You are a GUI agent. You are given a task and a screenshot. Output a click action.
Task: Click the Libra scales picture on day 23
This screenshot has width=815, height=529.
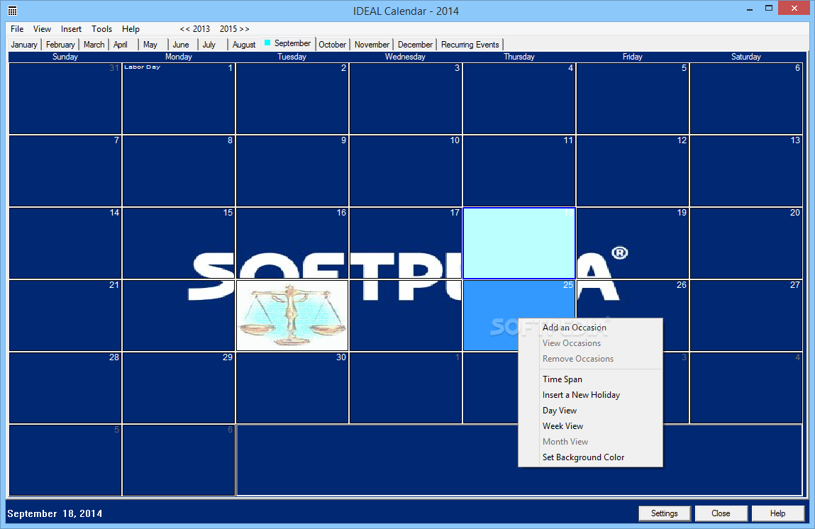tap(292, 316)
